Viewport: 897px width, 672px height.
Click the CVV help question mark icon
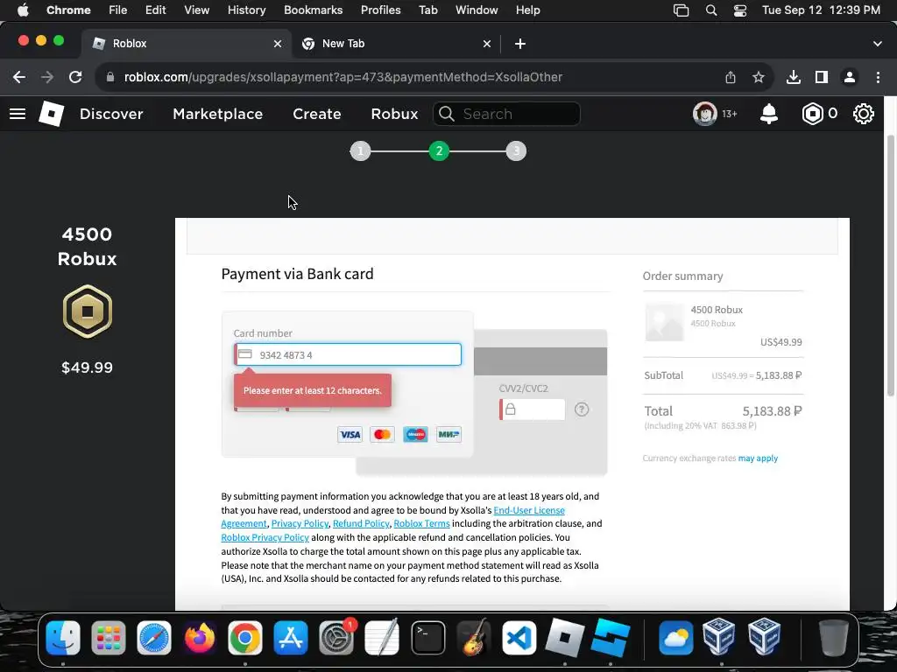tap(582, 409)
